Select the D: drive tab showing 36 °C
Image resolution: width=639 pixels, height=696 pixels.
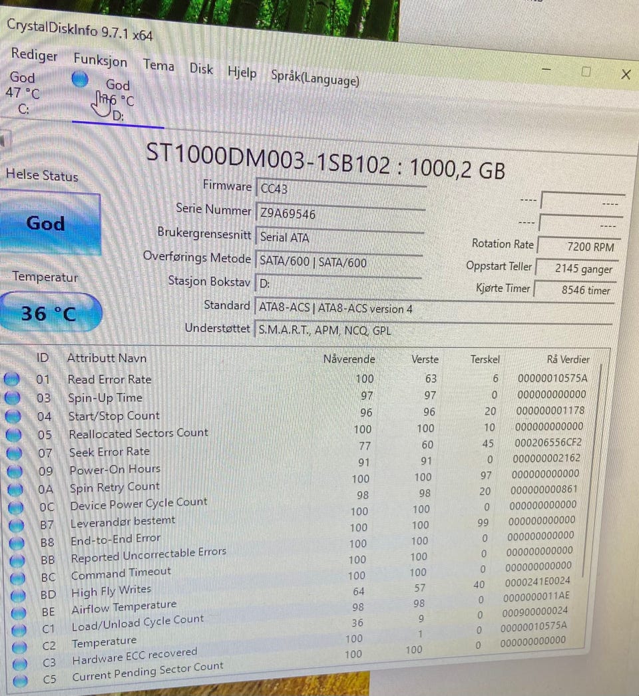[116, 100]
